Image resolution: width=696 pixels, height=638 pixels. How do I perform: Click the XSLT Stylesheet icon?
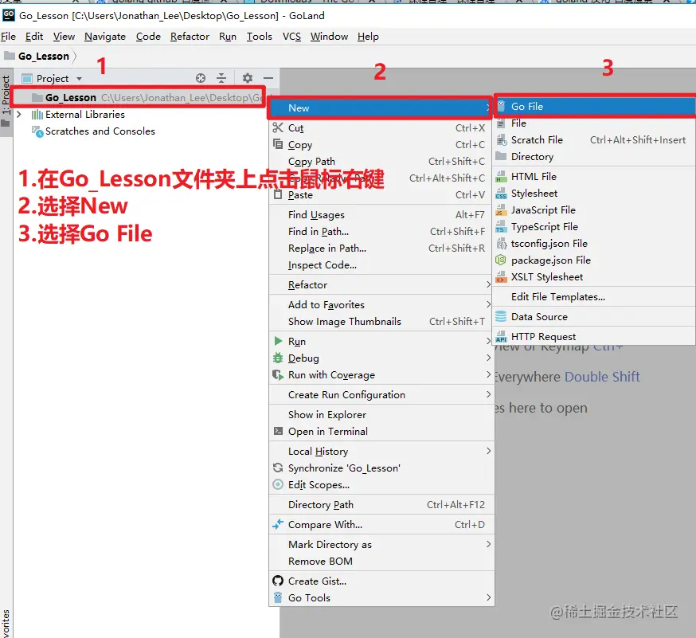pos(501,277)
